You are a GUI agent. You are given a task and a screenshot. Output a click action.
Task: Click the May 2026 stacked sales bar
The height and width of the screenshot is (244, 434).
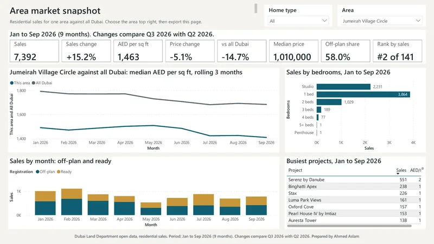151,209
